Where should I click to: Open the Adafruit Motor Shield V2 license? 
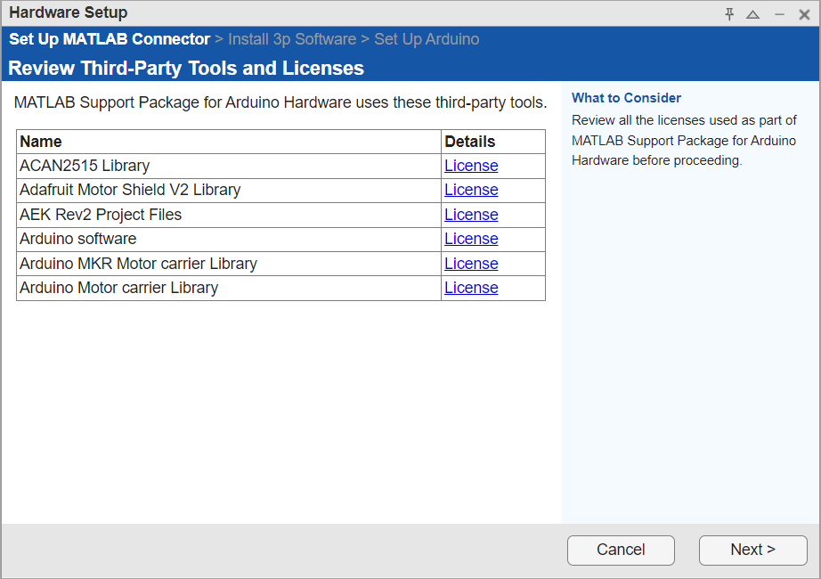(x=471, y=190)
